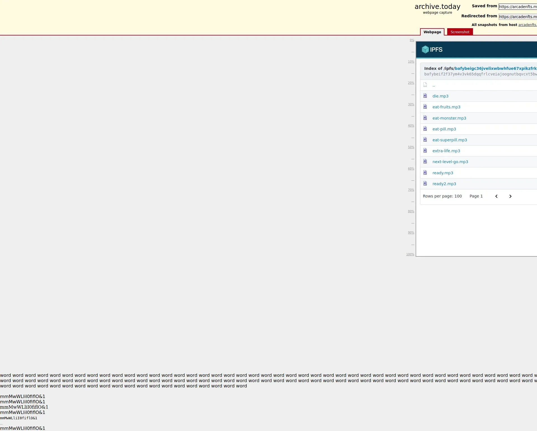This screenshot has height=431, width=537.
Task: Jump to 50% page position marker
Action: (x=411, y=147)
